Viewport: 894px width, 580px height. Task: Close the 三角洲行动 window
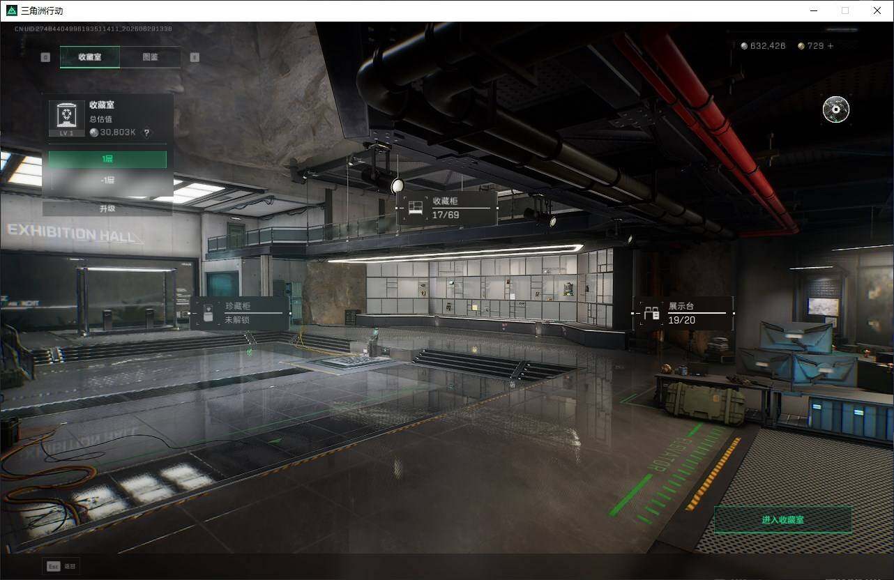877,10
